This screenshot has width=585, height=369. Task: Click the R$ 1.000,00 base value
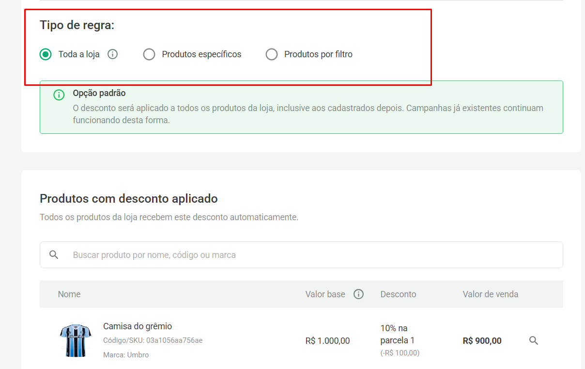point(327,341)
